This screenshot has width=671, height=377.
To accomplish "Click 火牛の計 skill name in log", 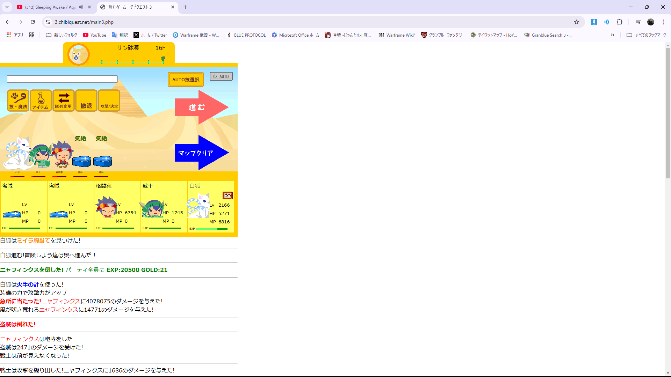I will pyautogui.click(x=28, y=284).
